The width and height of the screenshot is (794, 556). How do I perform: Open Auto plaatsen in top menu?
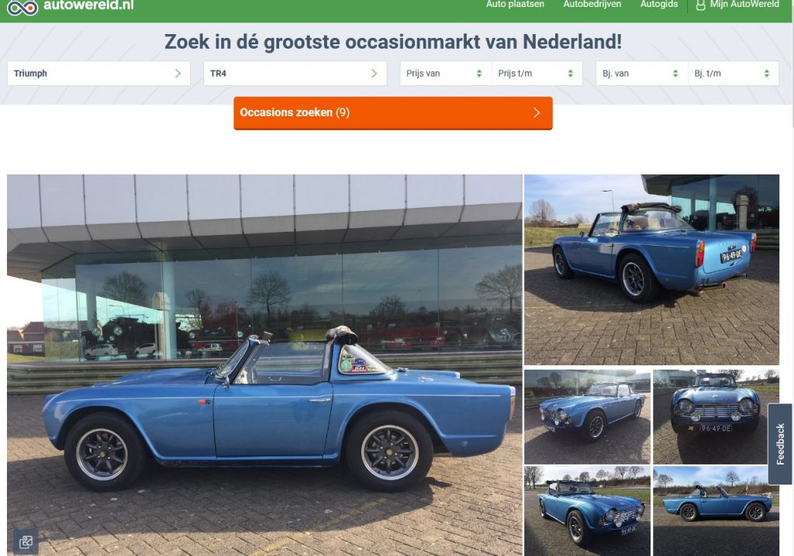click(515, 5)
